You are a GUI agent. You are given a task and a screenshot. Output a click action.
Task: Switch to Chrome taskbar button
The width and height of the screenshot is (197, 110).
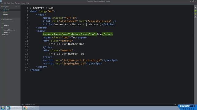(31, 108)
